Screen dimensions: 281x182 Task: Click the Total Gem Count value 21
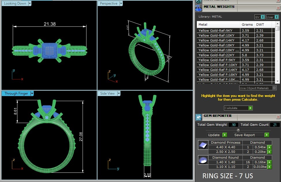coord(275,125)
